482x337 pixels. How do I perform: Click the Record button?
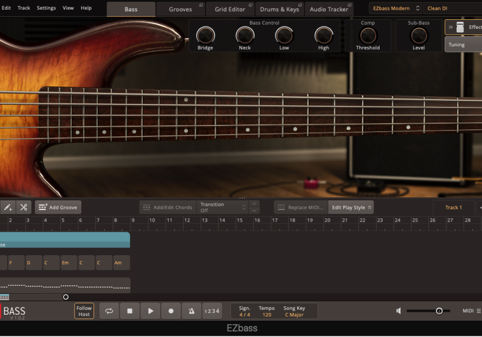point(171,311)
